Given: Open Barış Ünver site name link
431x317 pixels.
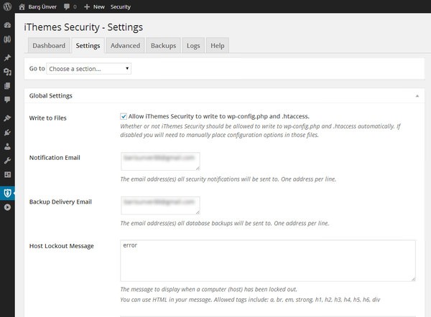Looking at the screenshot, I should point(42,7).
